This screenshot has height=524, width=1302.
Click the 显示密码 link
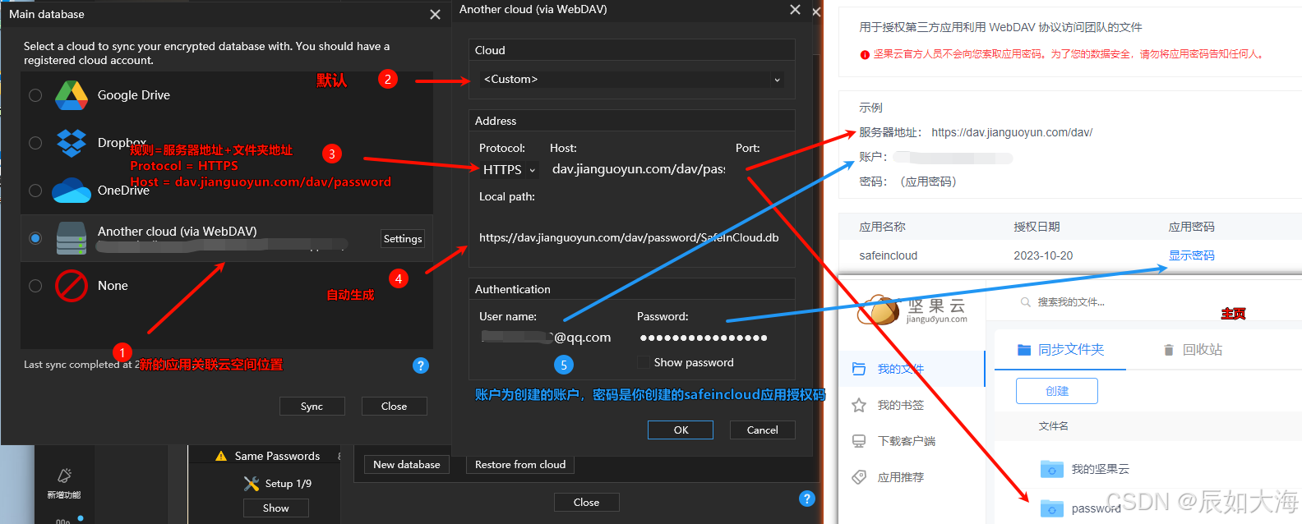tap(1192, 255)
